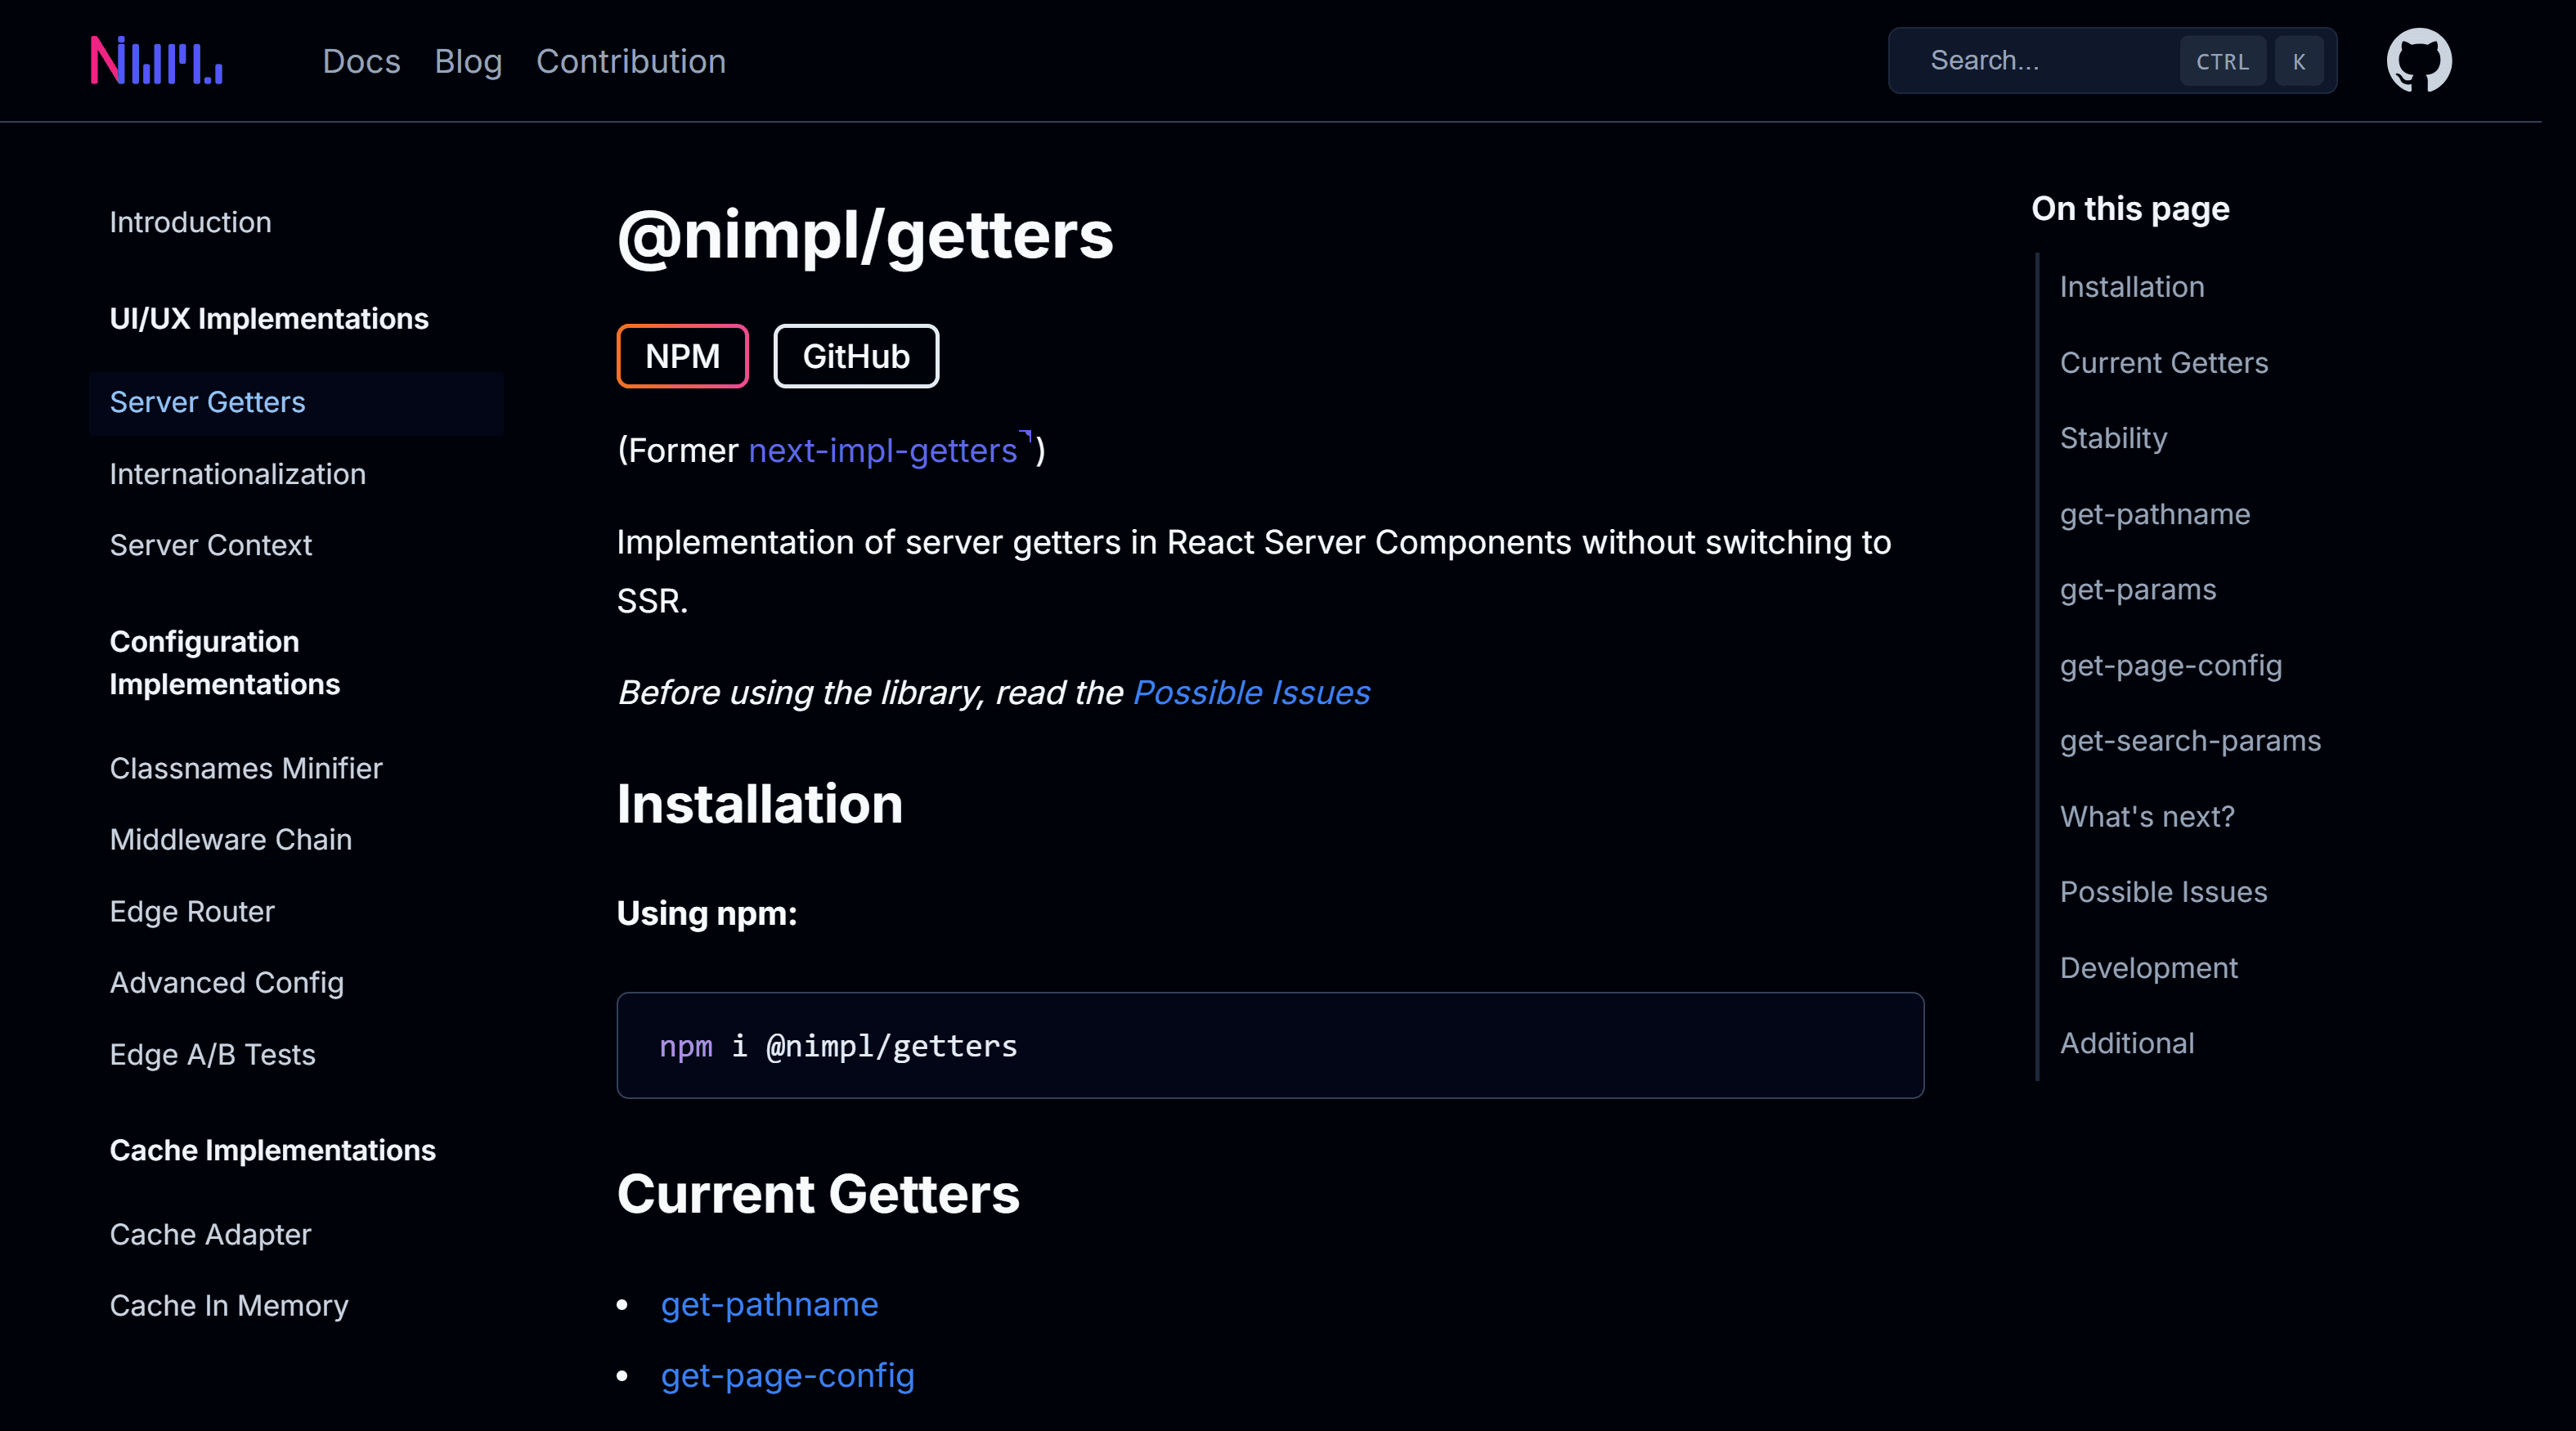
Task: Open the next-impl-getters external link
Action: 883,451
